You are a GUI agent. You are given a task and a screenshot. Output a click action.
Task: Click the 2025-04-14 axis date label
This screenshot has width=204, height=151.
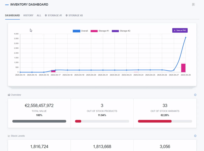click(x=20, y=75)
